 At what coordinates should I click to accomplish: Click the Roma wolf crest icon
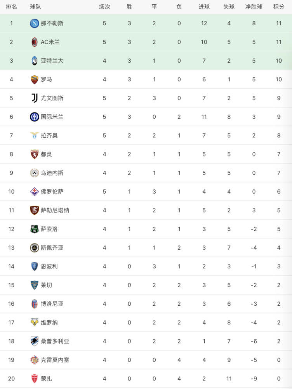point(35,79)
